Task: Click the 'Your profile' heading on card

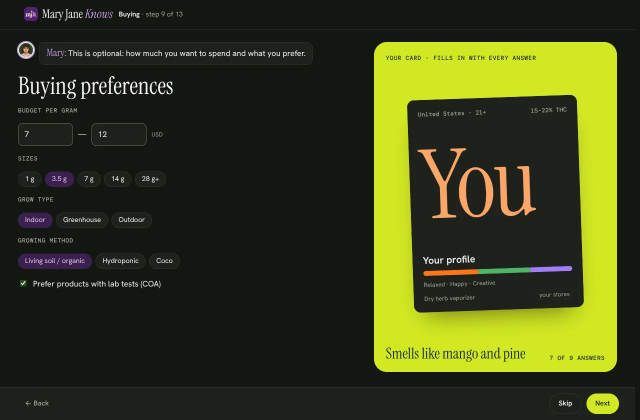Action: [x=449, y=260]
